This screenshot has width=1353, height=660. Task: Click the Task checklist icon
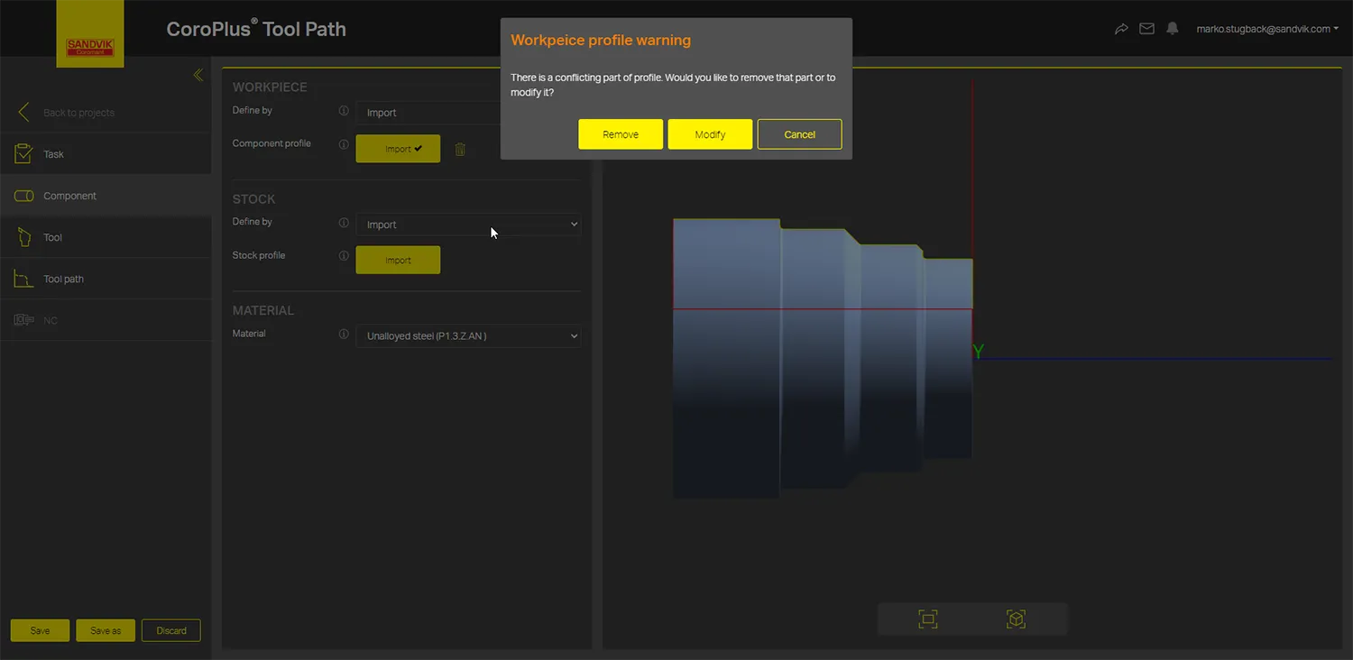pos(23,154)
